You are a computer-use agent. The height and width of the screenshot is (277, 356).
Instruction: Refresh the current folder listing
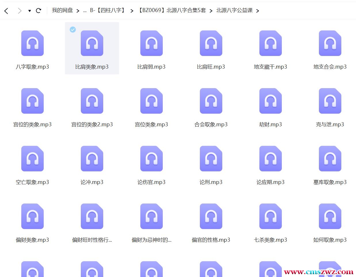point(39,11)
